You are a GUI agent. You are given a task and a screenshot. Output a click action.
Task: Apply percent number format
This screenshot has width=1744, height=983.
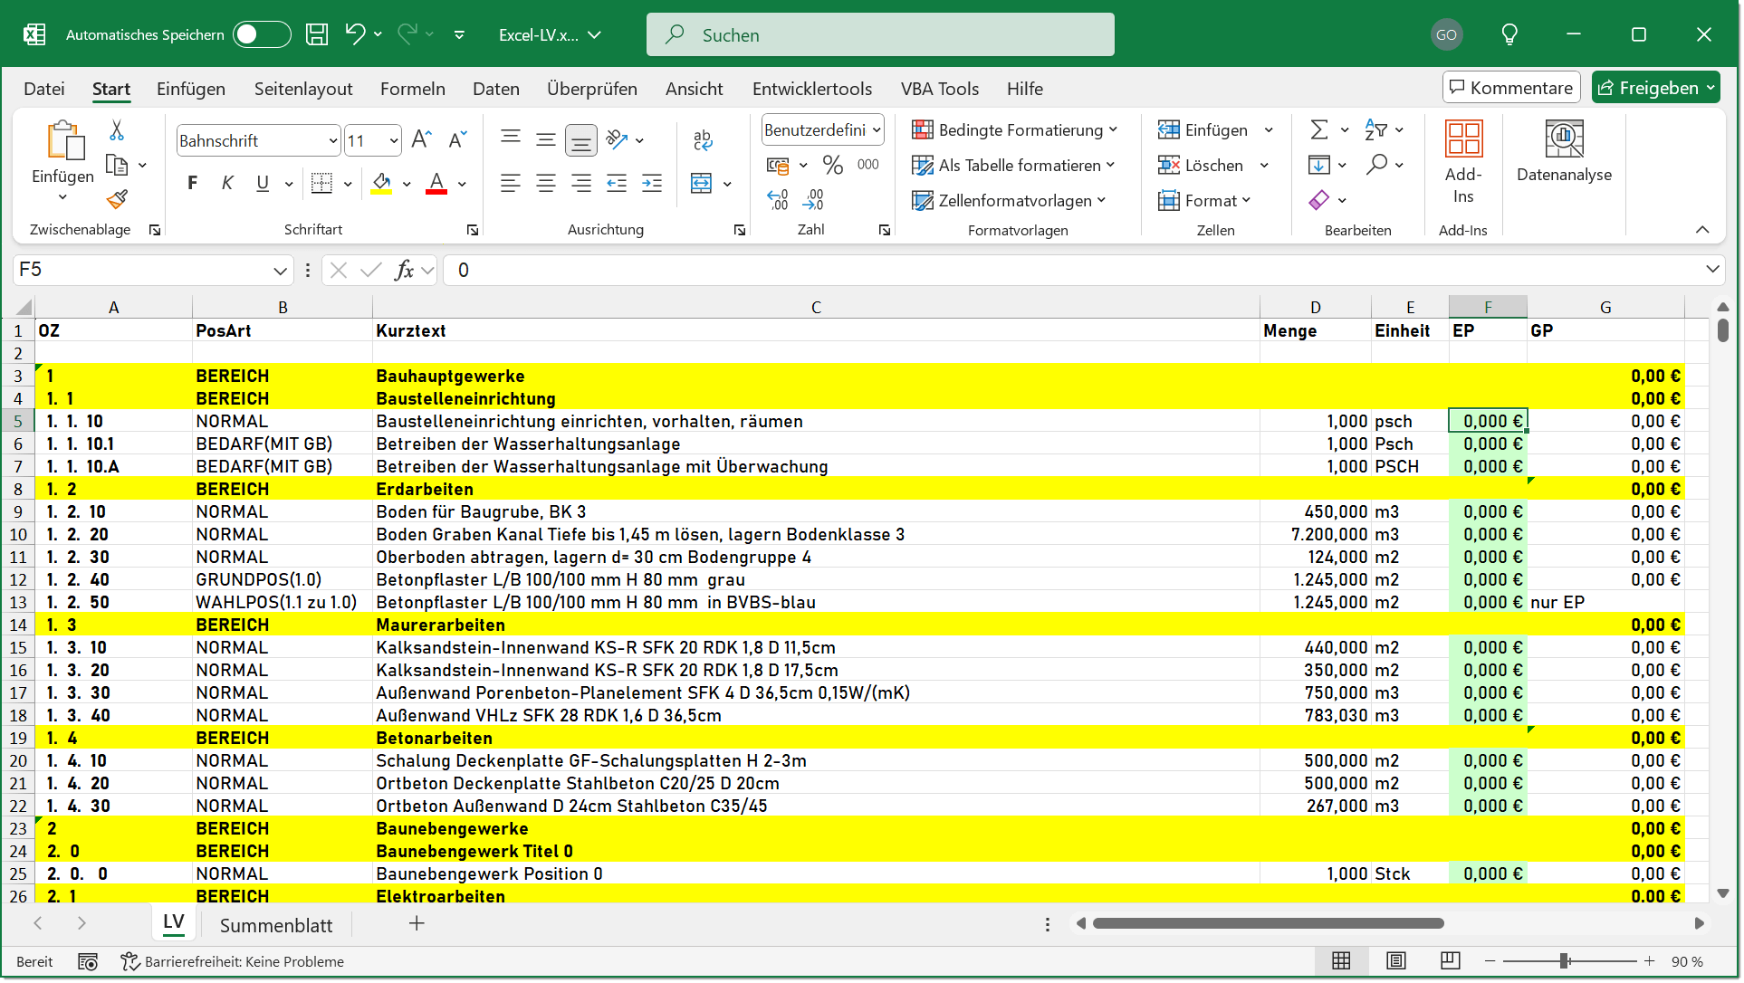[x=832, y=165]
